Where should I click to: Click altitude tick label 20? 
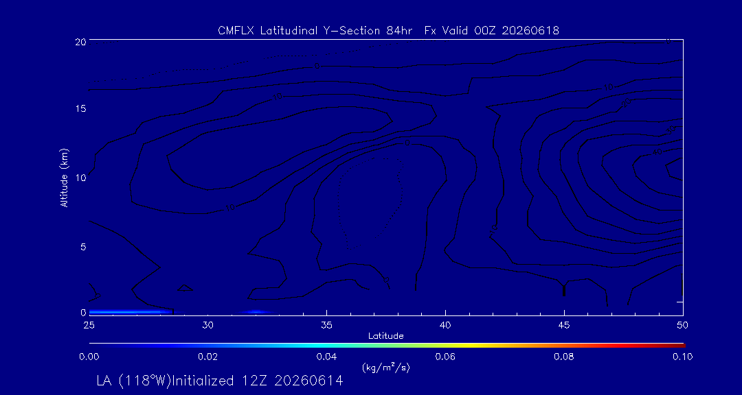tap(80, 41)
